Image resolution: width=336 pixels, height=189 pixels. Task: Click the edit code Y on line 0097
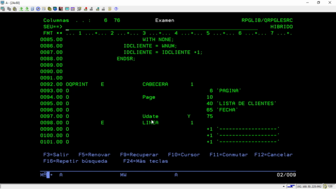(189, 117)
